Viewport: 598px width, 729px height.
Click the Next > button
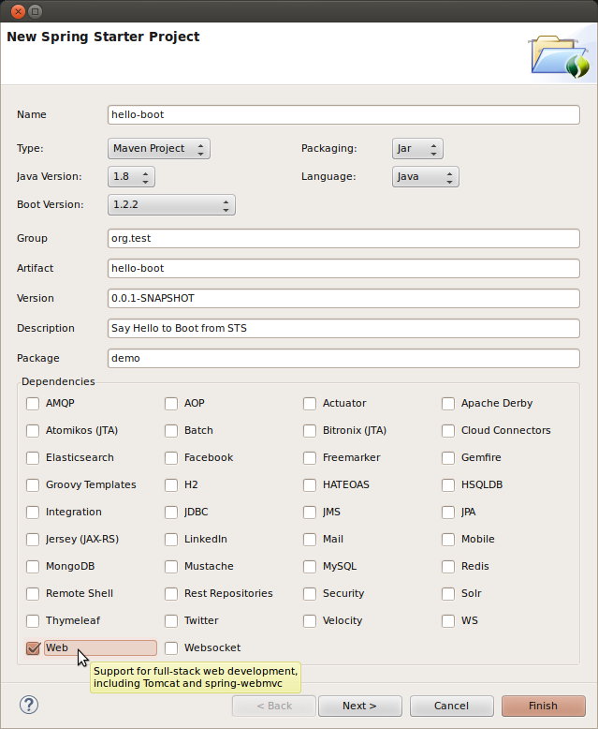[359, 706]
